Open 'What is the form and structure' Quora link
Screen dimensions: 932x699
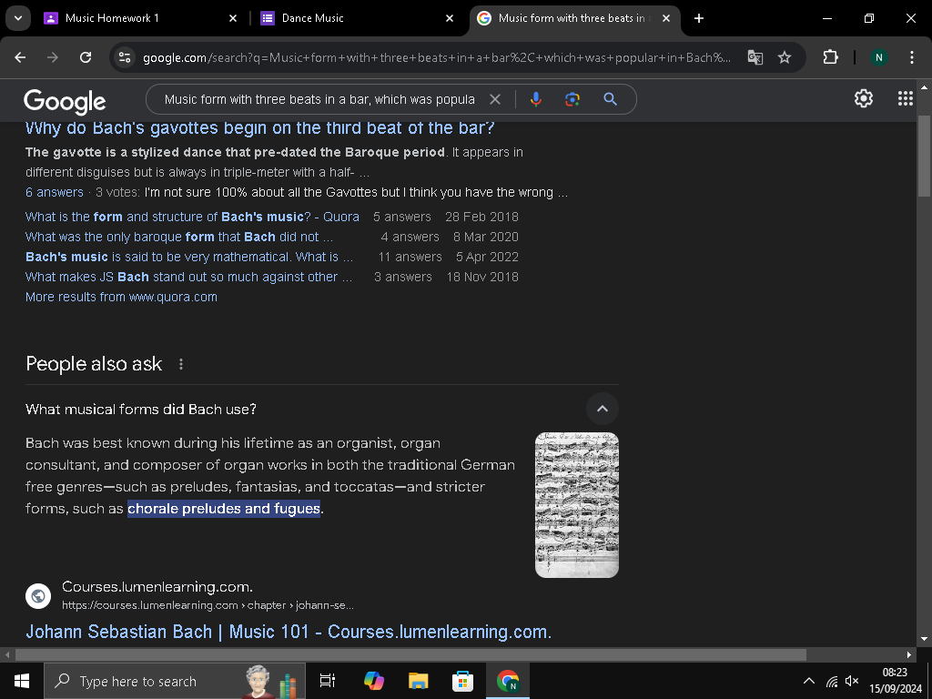pos(192,217)
